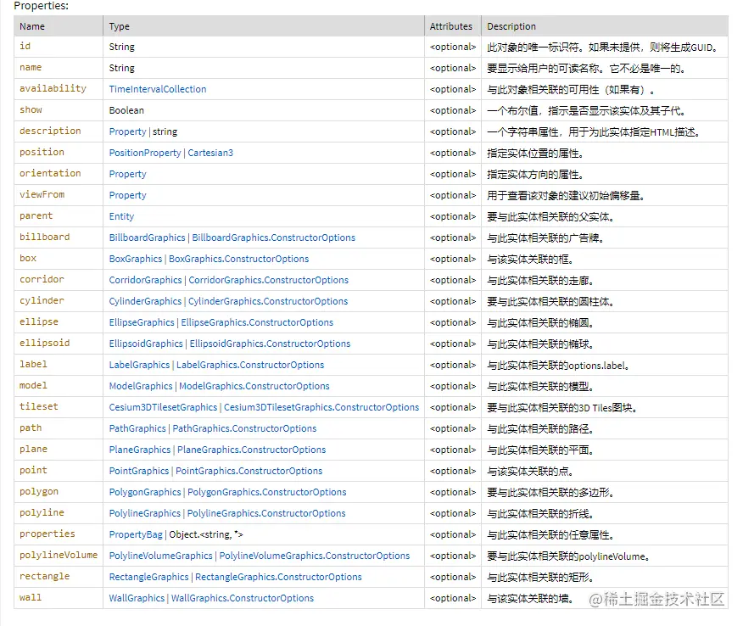This screenshot has width=743, height=626.
Task: Open the CorridorGraphics link
Action: point(145,280)
